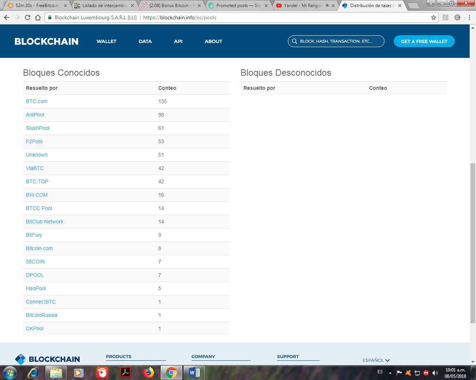Open the BTC.com pool link
476x380 pixels.
(x=37, y=101)
